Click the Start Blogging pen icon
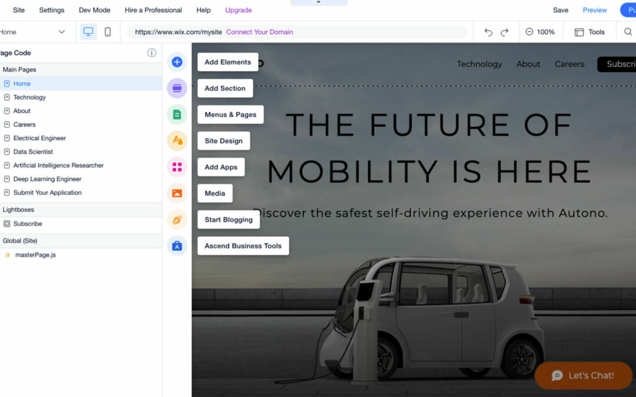This screenshot has width=636, height=397. 177,219
